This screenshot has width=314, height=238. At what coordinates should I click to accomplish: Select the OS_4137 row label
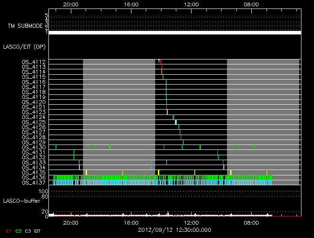34,183
